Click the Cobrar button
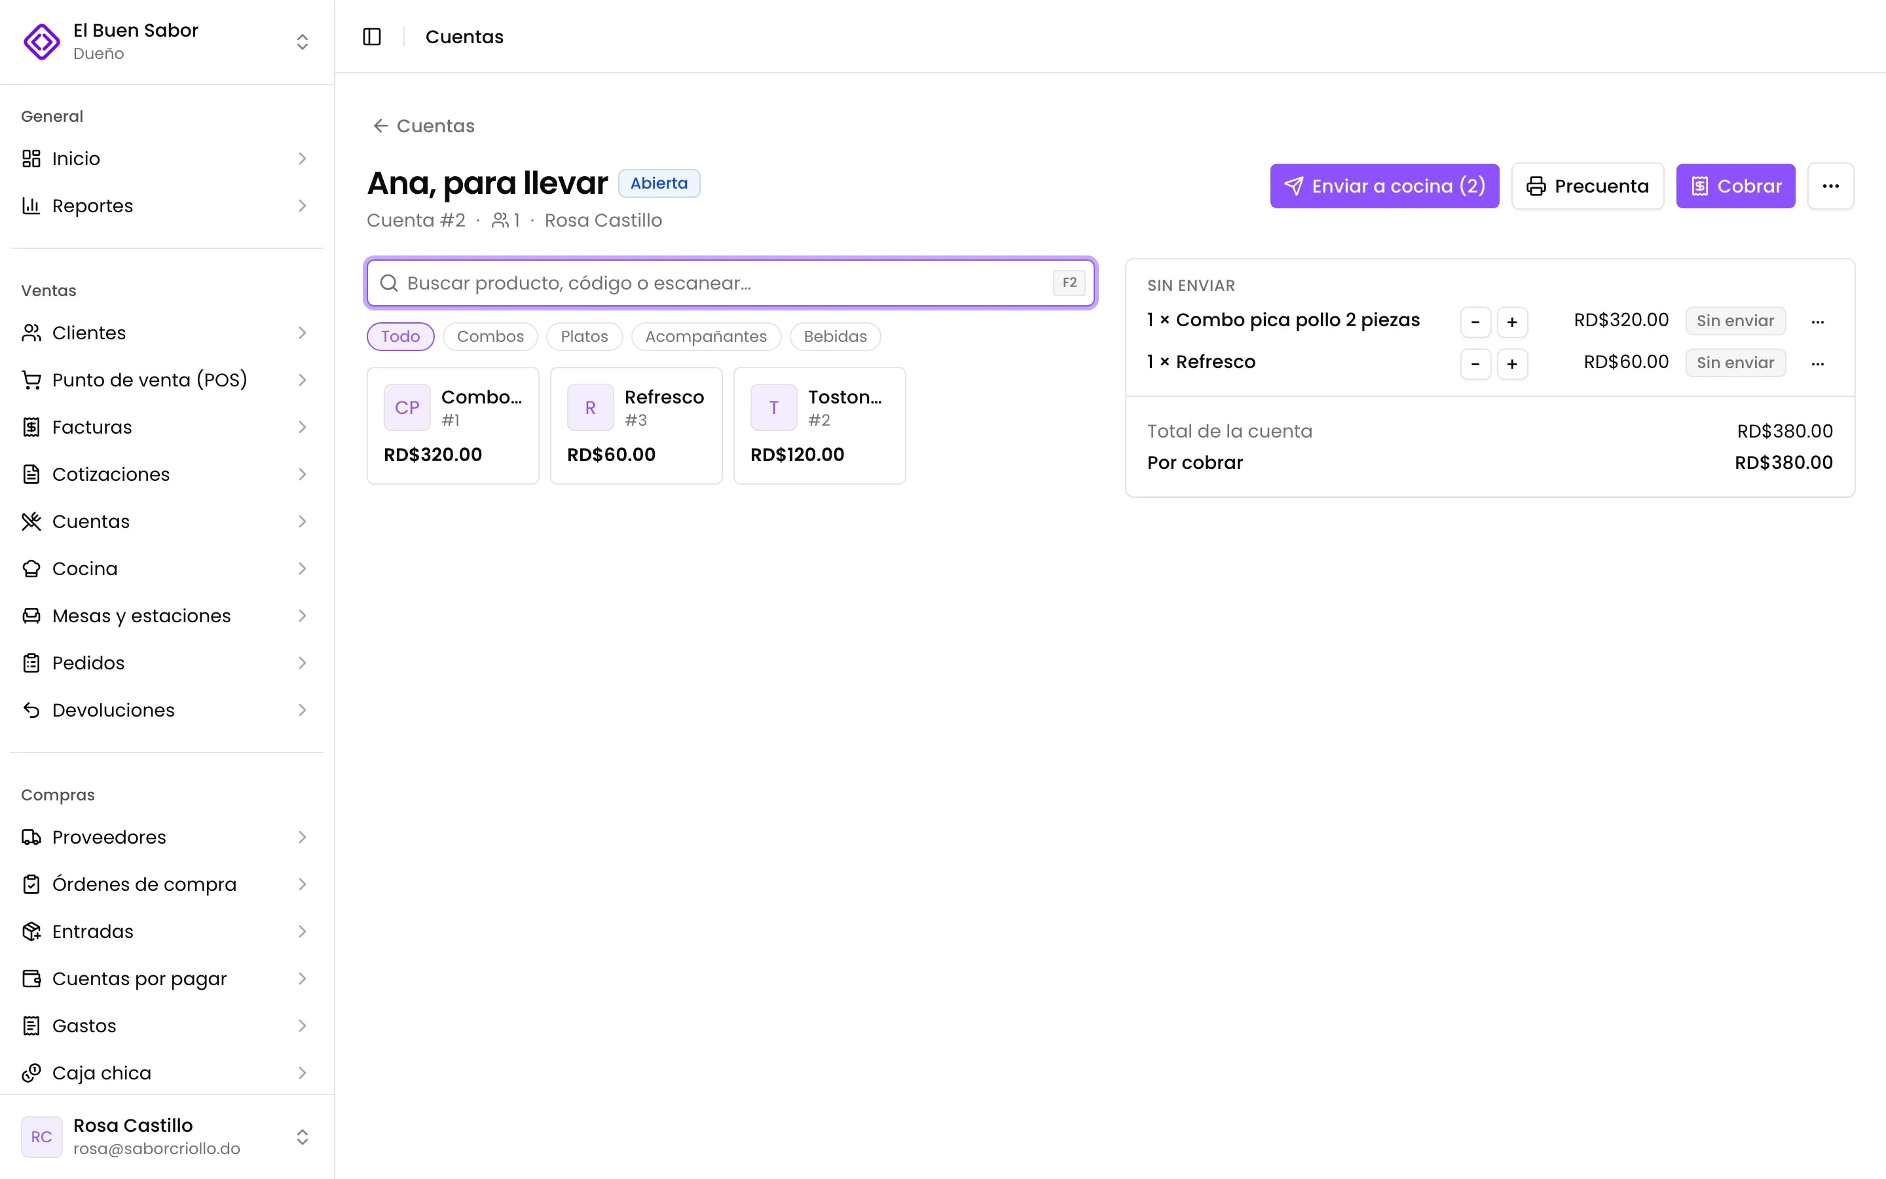 coord(1735,185)
